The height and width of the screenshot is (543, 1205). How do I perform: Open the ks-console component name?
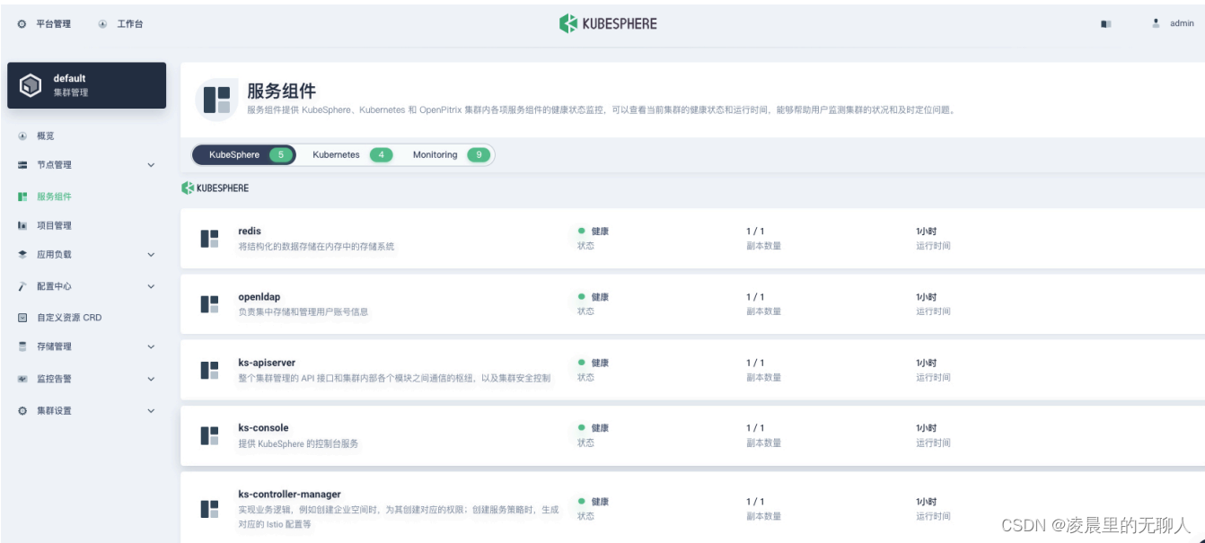263,428
